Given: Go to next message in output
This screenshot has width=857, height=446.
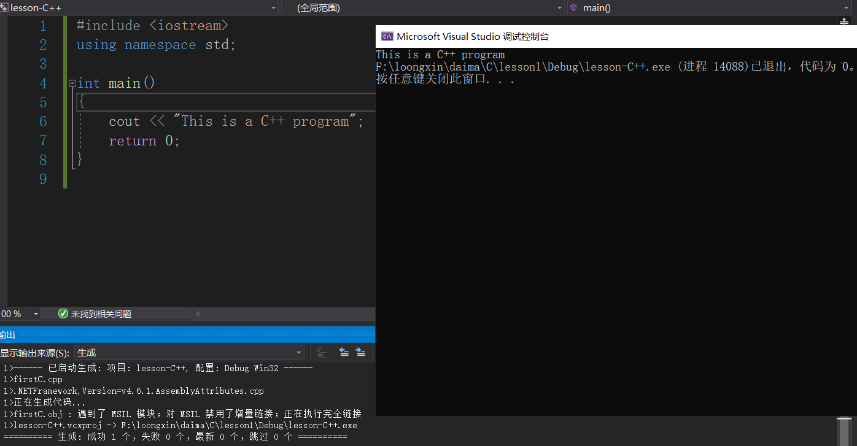Looking at the screenshot, I should (x=360, y=352).
